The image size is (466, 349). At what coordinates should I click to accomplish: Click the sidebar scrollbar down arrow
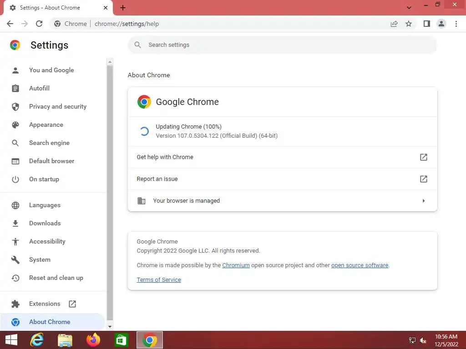click(x=110, y=326)
